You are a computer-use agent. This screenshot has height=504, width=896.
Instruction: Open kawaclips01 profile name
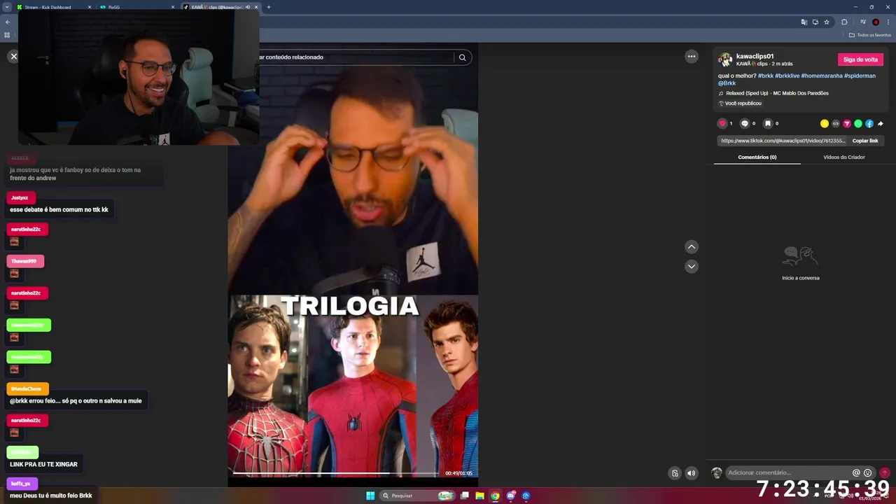(755, 56)
